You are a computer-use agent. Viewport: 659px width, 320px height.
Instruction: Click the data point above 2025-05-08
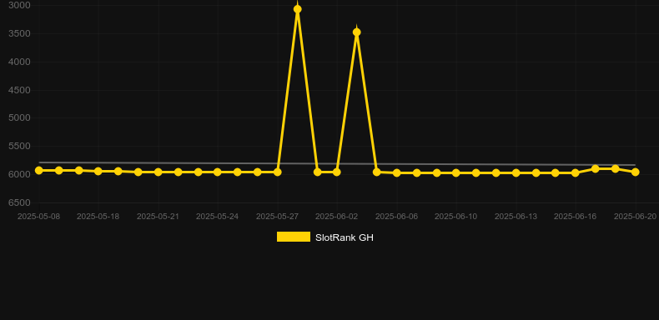coord(39,171)
